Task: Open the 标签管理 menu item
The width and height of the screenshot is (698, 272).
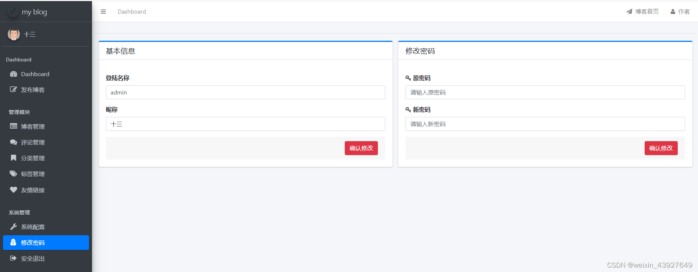Action: point(46,174)
